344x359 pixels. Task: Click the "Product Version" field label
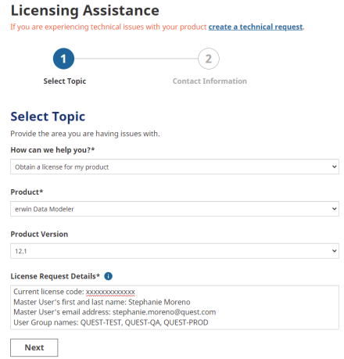(x=39, y=234)
